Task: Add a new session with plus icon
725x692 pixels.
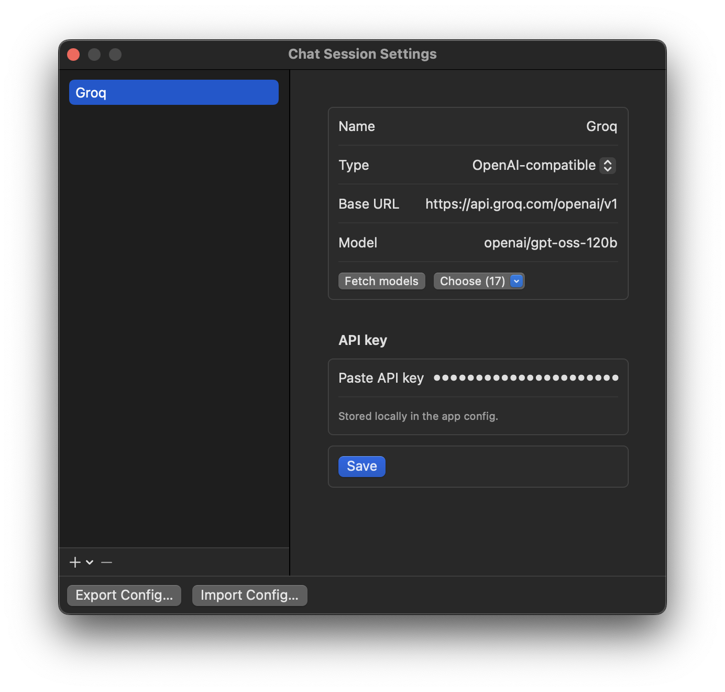Action: point(75,562)
